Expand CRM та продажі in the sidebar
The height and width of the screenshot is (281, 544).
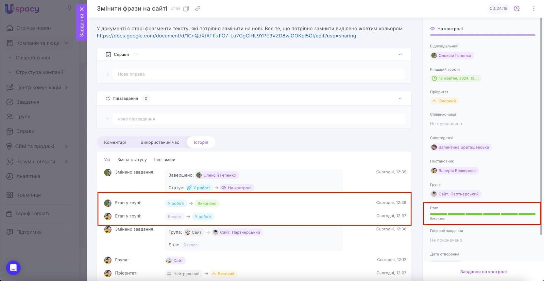66,146
